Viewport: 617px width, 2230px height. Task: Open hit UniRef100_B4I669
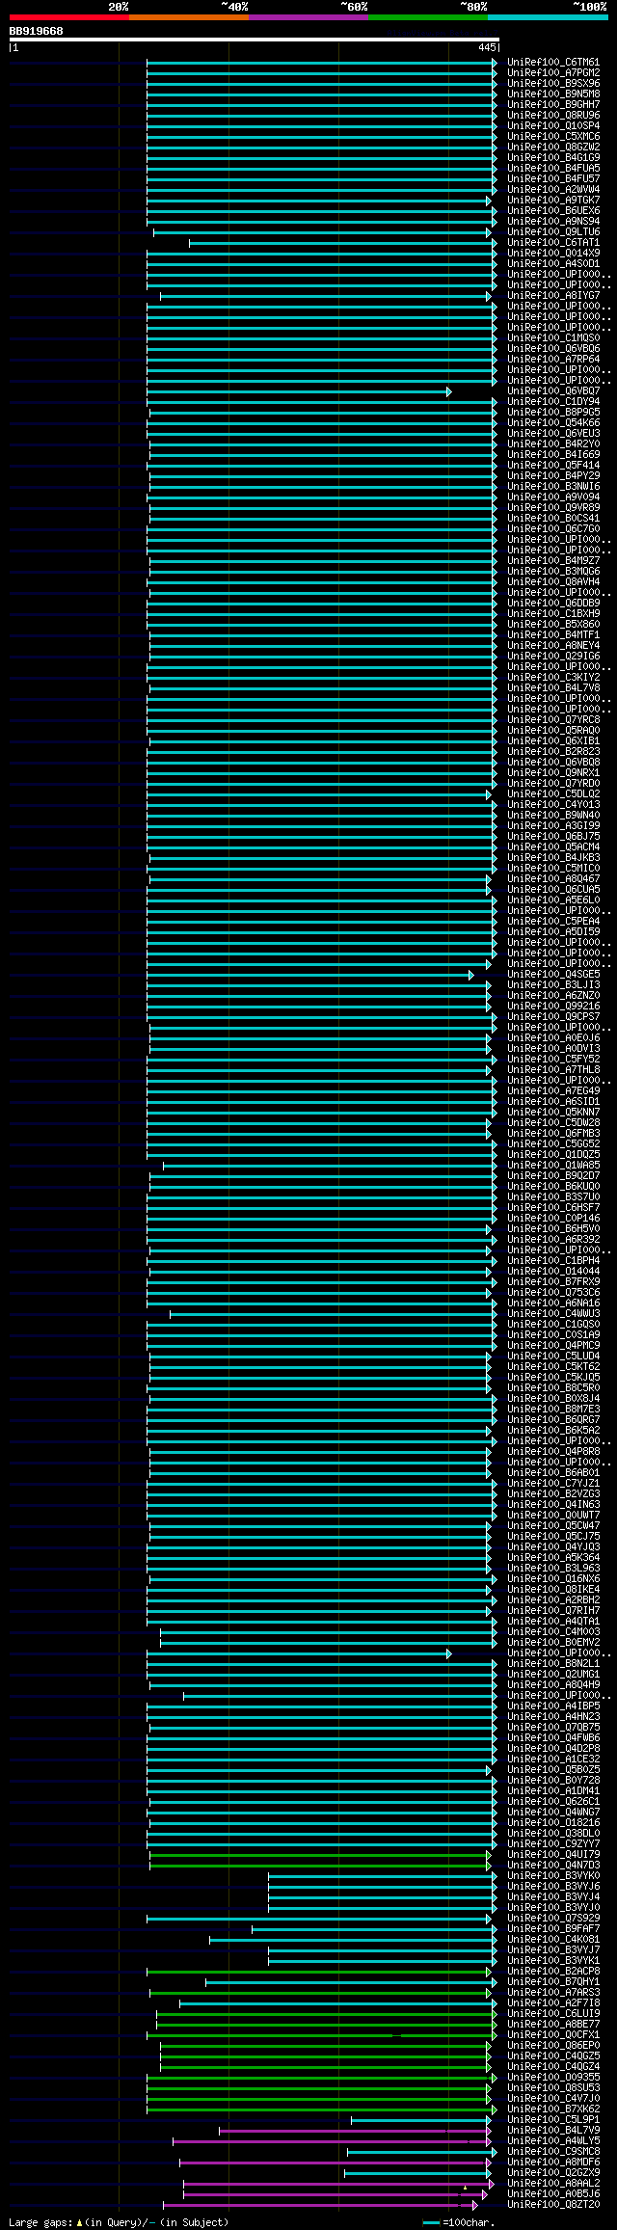(x=553, y=455)
